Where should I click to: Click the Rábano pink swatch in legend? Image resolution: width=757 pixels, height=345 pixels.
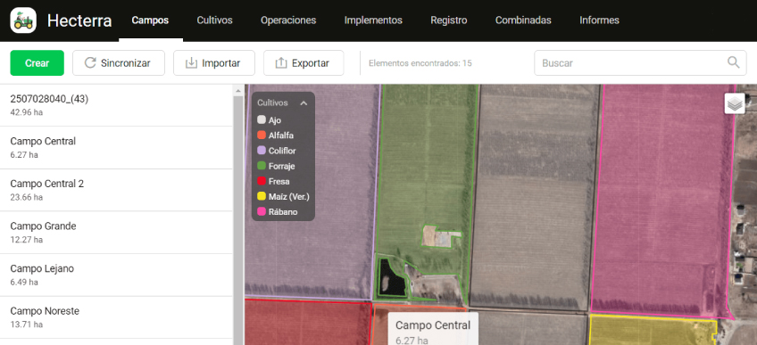262,211
